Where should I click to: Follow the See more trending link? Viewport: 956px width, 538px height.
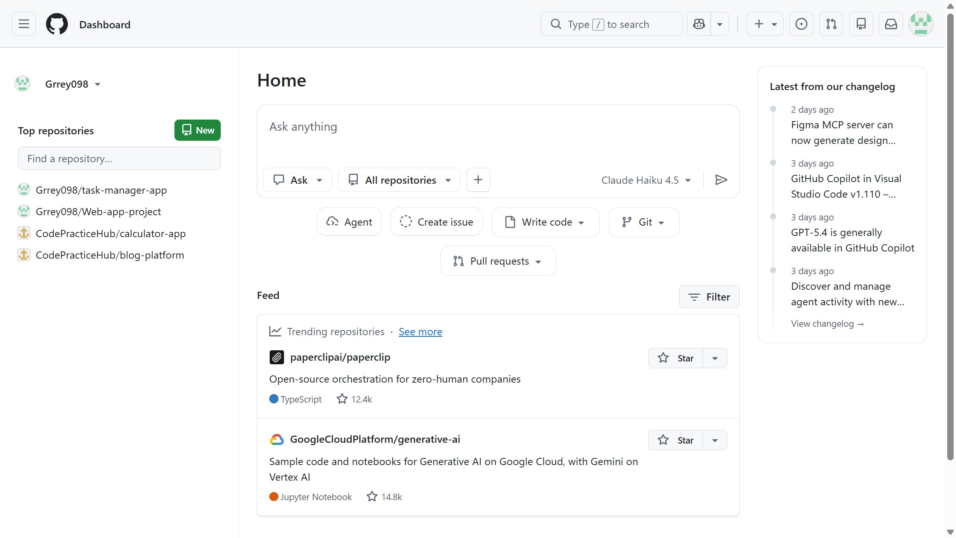(x=420, y=332)
